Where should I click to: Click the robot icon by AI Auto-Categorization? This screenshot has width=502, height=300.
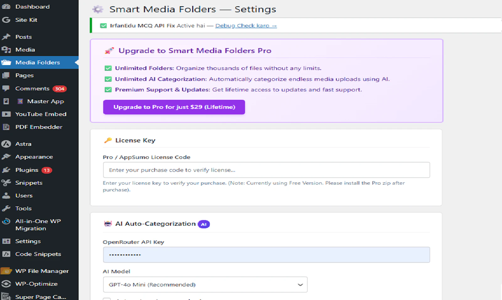point(108,224)
